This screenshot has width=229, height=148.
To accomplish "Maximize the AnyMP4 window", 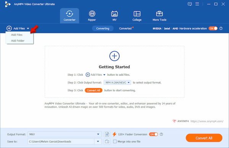I will (x=216, y=4).
